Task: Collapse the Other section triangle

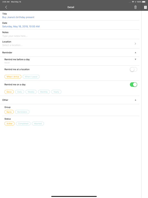Action: 136,100
